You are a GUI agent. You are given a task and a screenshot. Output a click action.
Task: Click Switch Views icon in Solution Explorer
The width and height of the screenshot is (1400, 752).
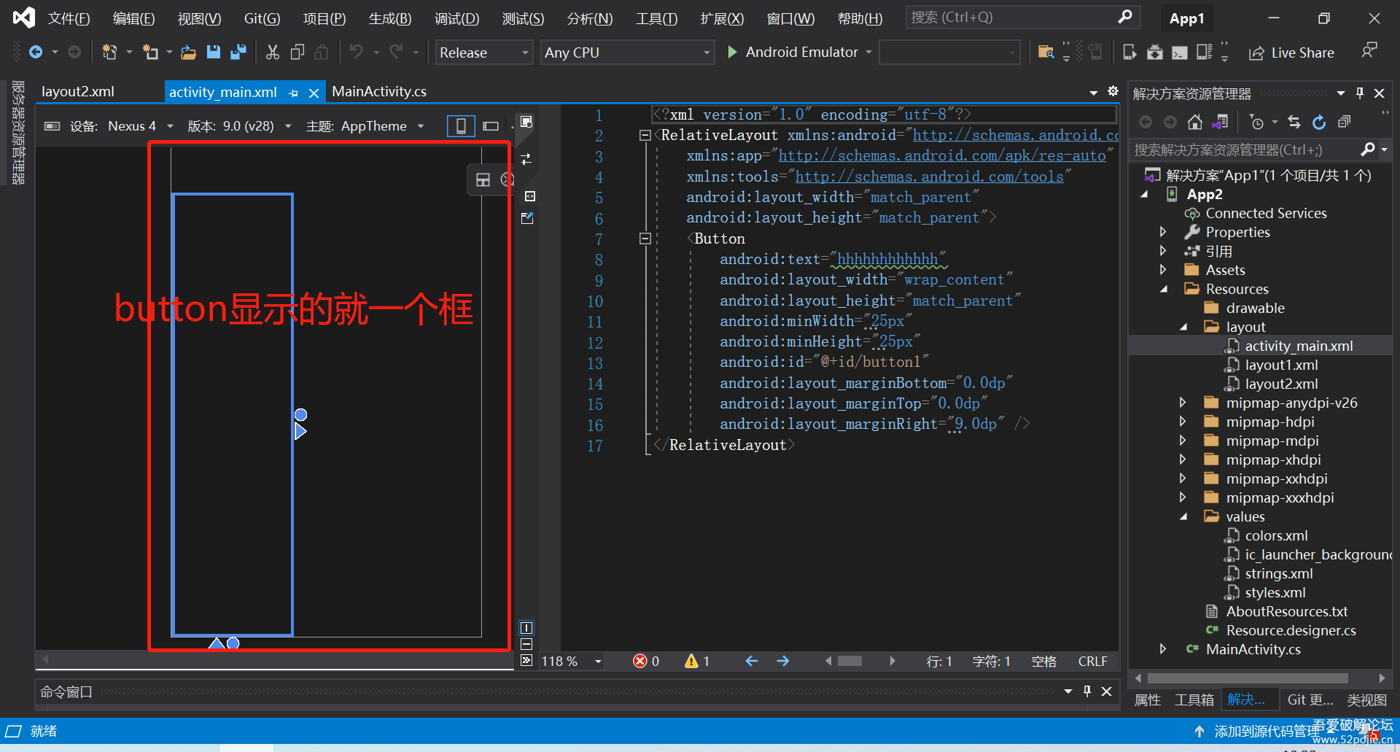(1220, 122)
